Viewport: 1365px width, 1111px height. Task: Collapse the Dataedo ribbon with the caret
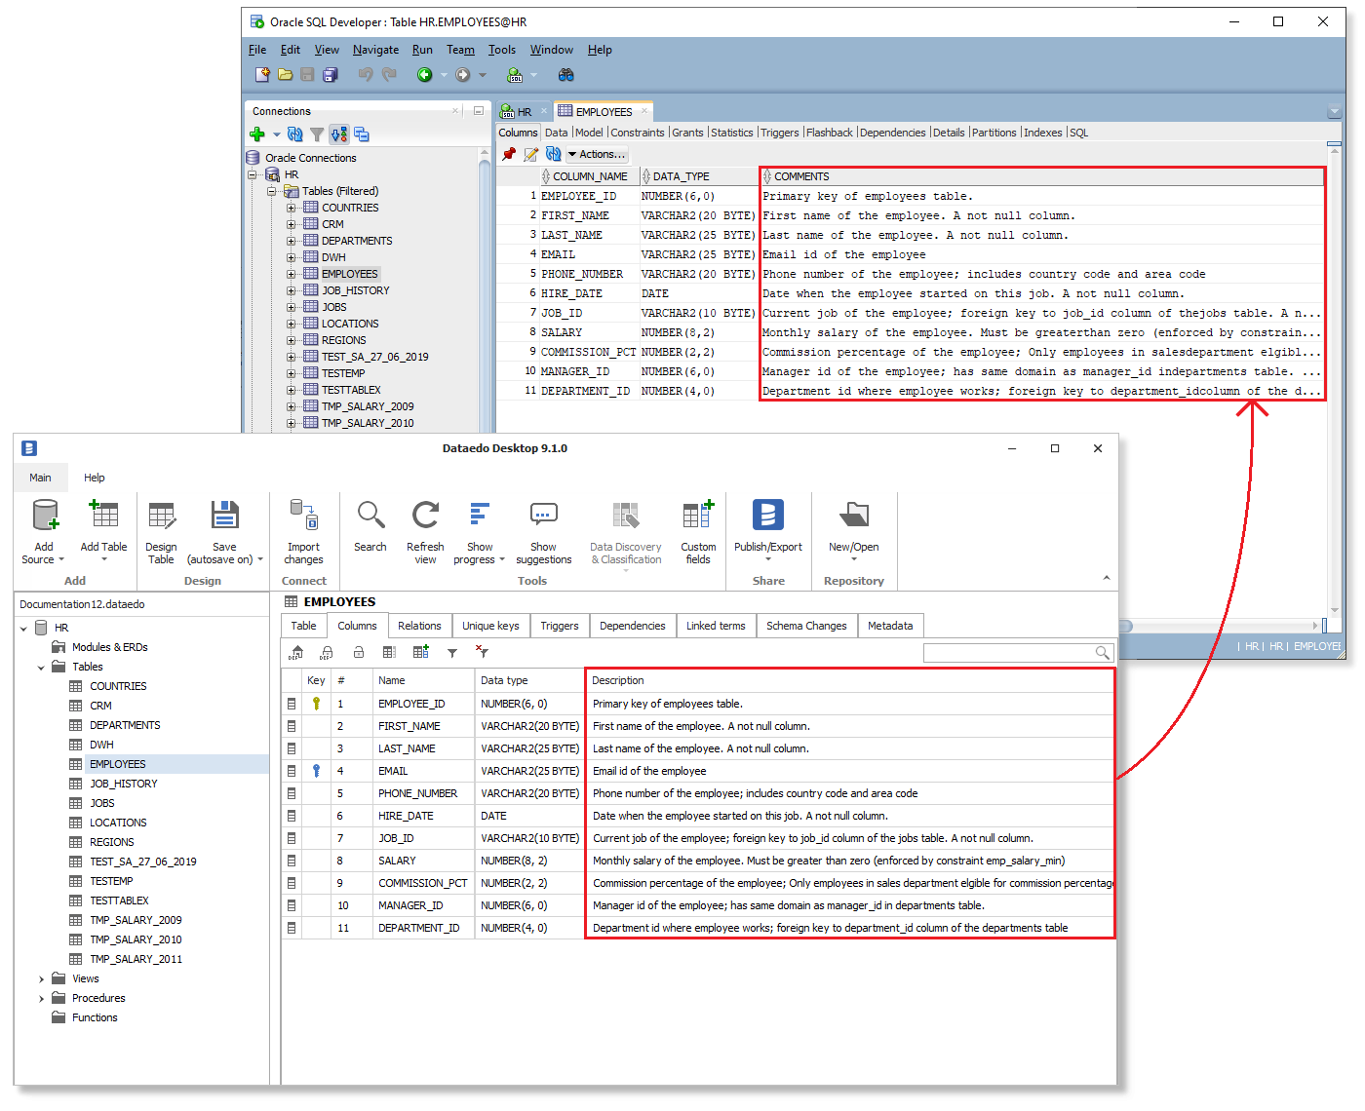point(1106,578)
